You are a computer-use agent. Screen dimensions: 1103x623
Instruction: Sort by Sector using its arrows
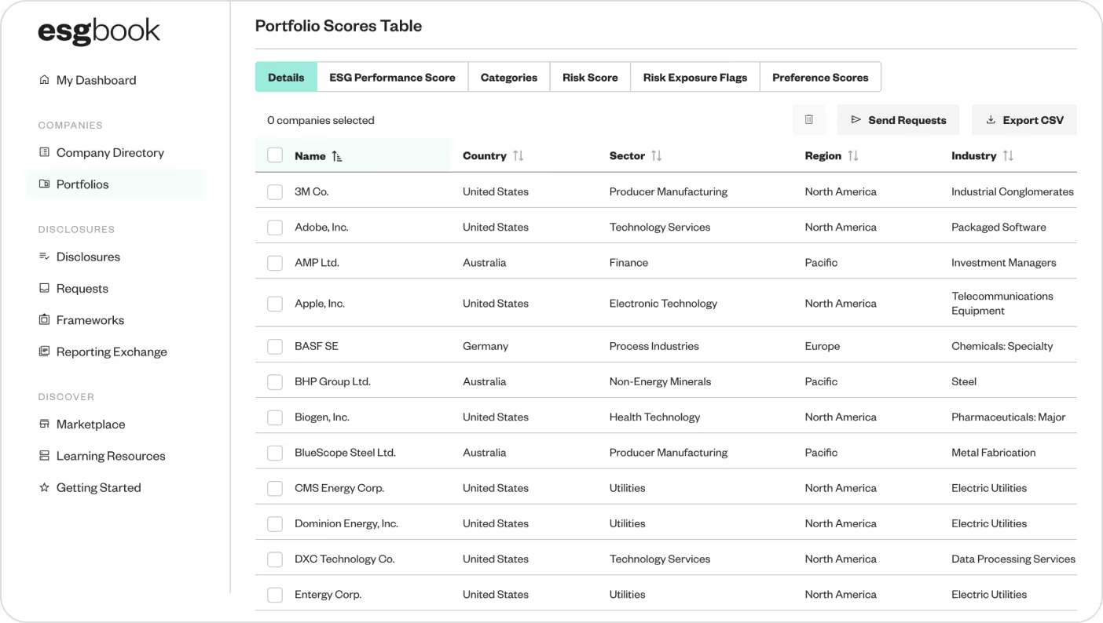[x=657, y=156]
